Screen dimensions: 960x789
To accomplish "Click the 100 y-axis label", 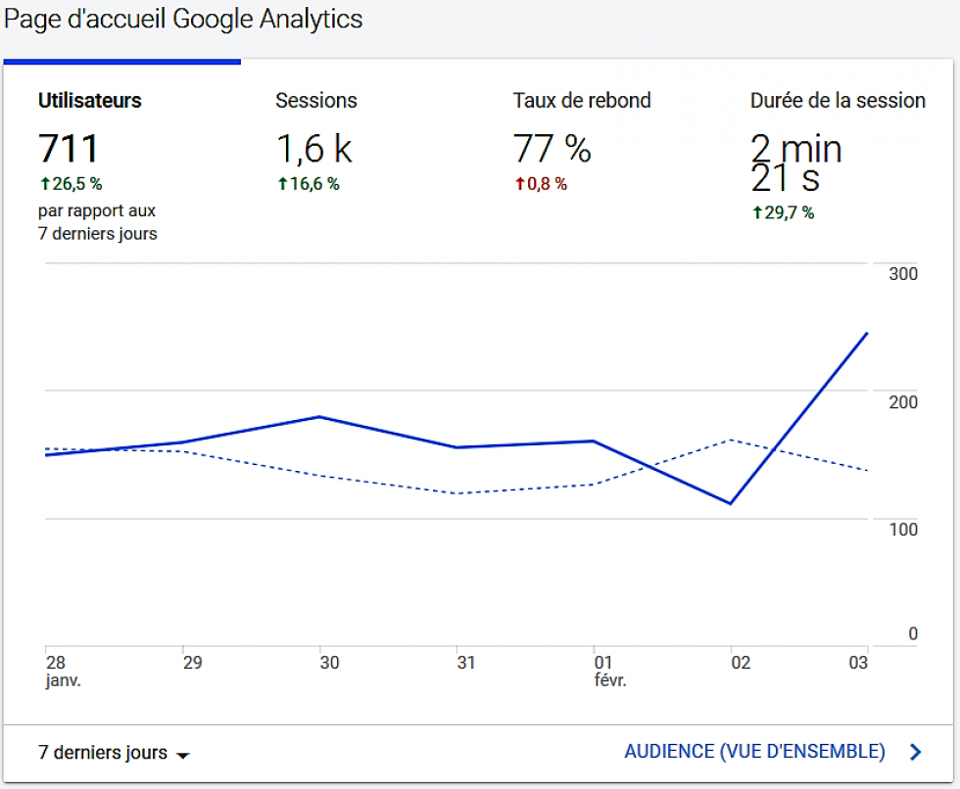I will (x=903, y=529).
